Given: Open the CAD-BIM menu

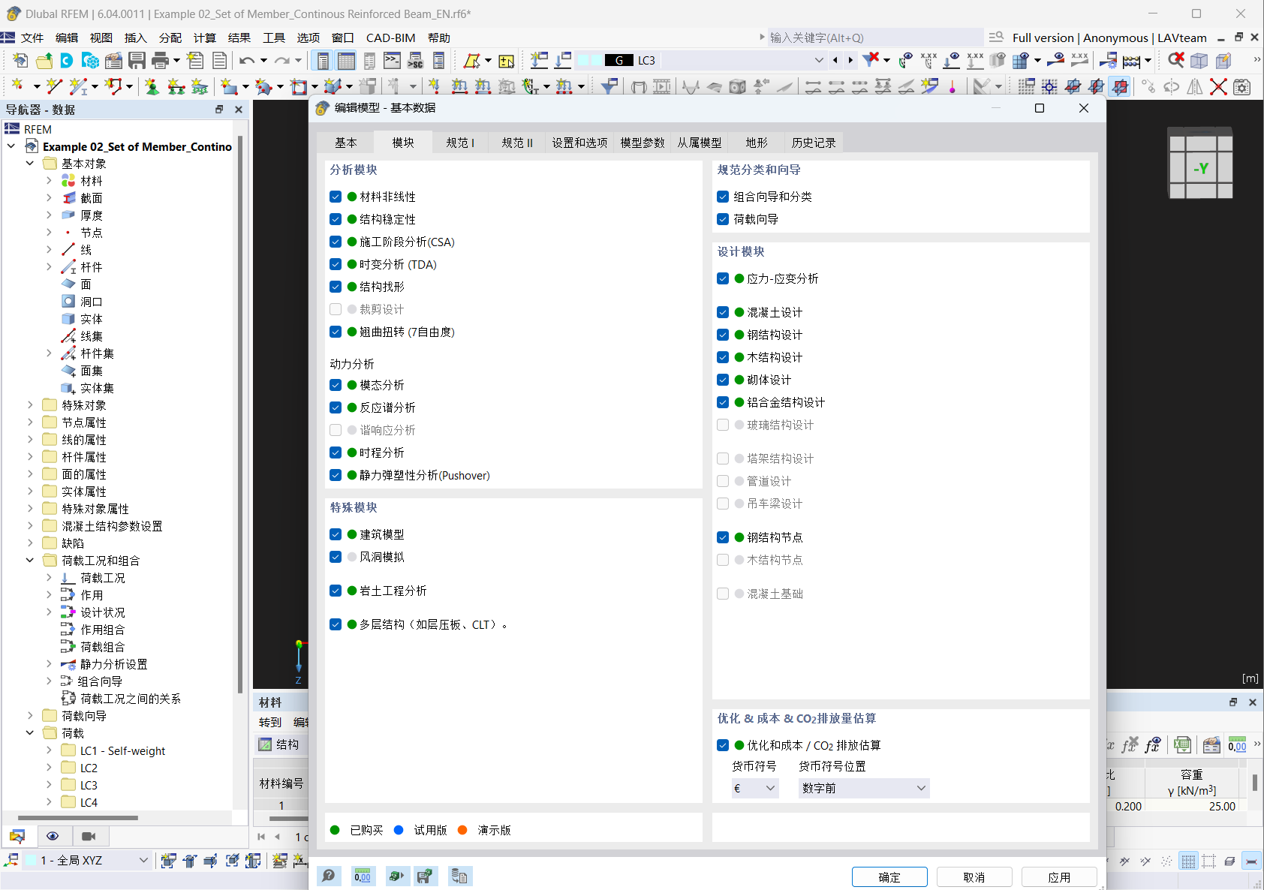Looking at the screenshot, I should 390,38.
